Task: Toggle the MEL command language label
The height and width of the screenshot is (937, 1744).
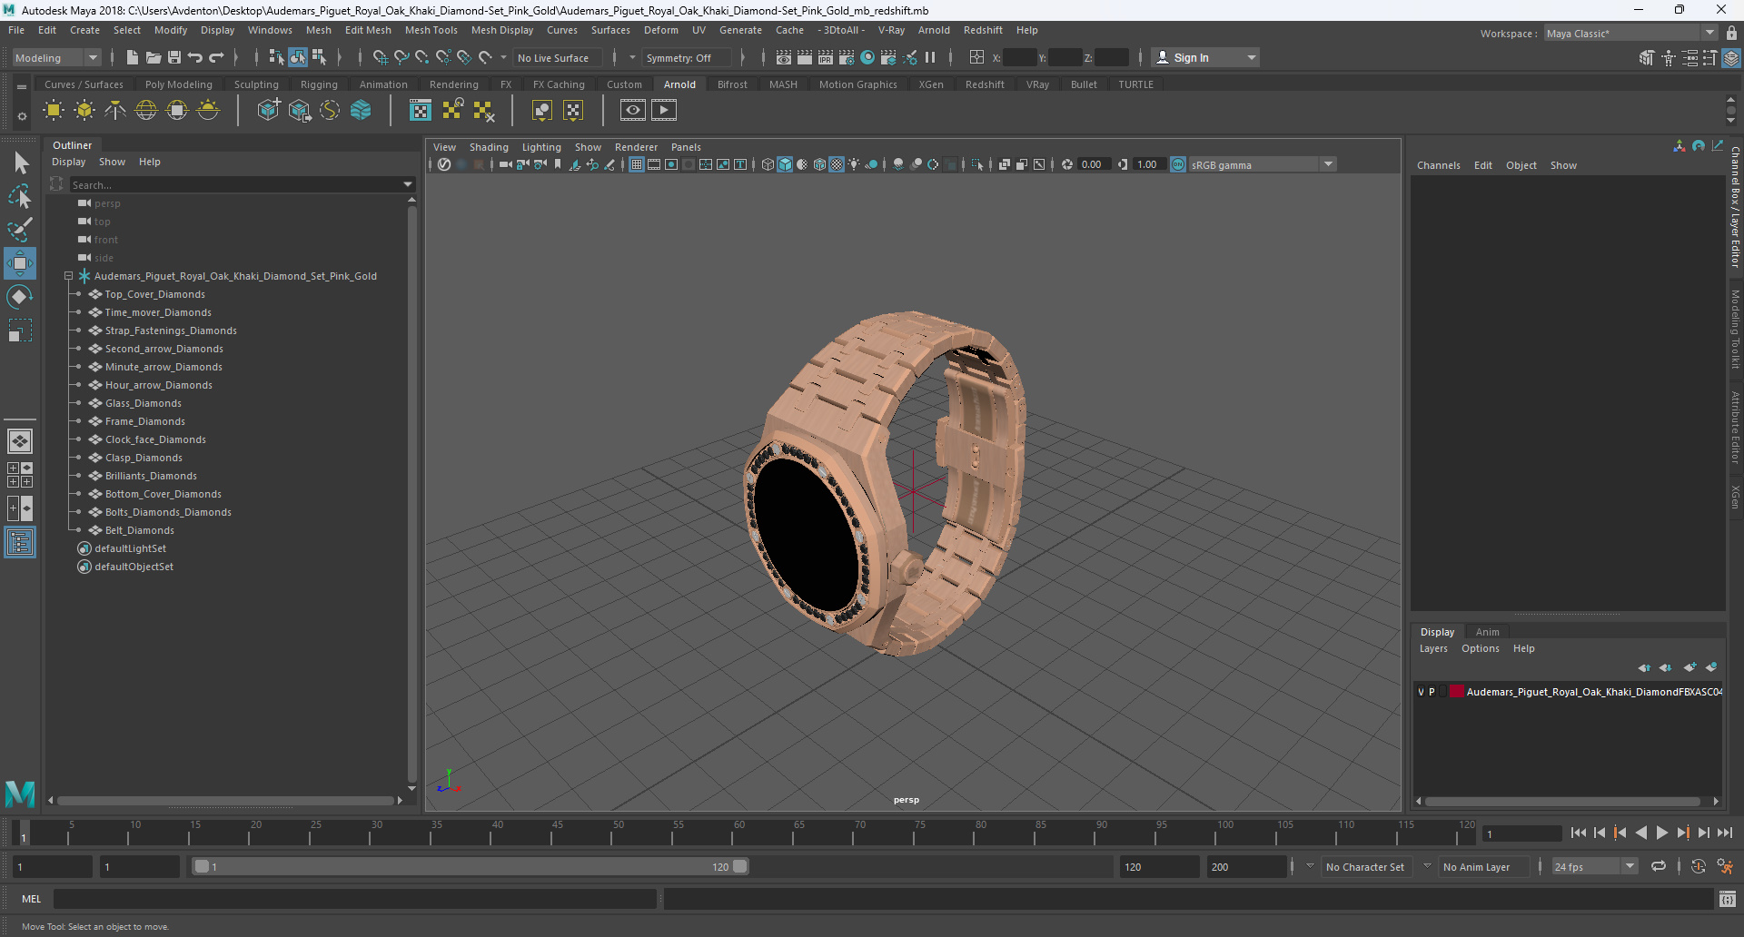Action: click(32, 899)
